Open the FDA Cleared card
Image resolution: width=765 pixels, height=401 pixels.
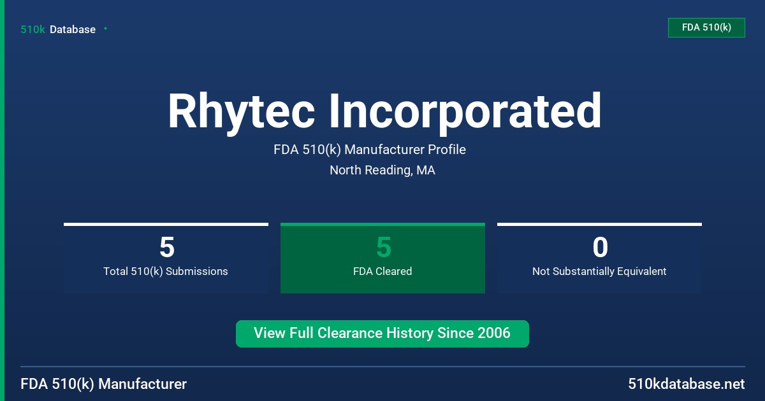[x=382, y=258]
